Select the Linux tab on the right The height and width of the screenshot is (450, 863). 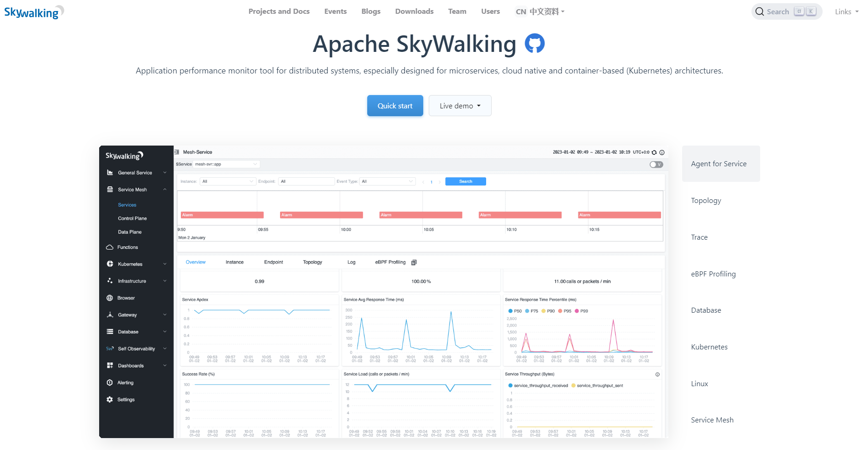[x=721, y=384]
